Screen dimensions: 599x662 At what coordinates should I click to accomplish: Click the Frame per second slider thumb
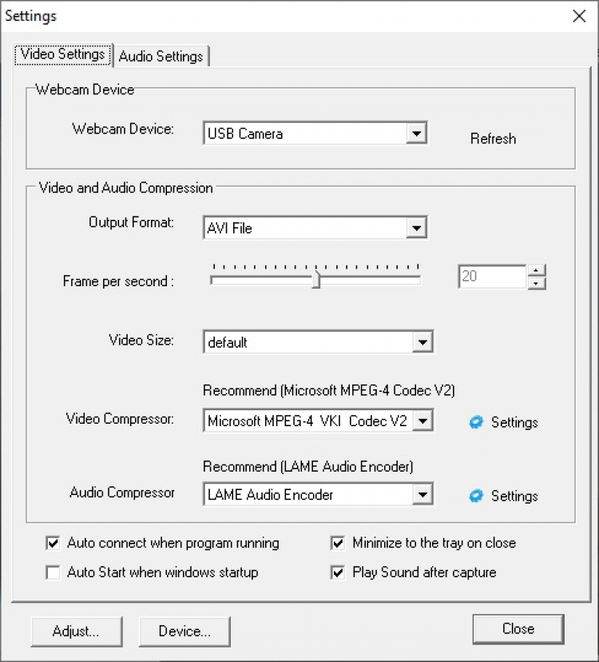(x=316, y=280)
